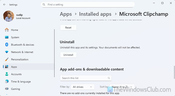Focus the Search this list field

coord(86,78)
